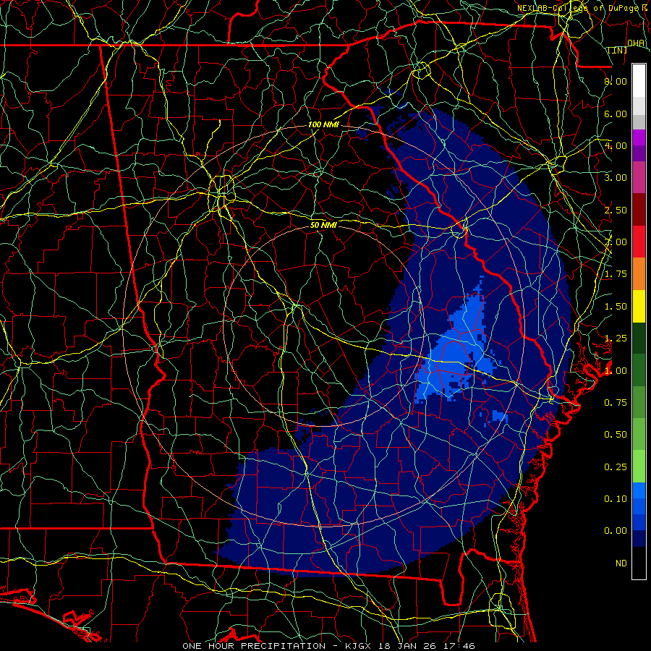Viewport: 651px width, 651px height.
Task: Select the black ND legend swatch
Action: (x=639, y=563)
